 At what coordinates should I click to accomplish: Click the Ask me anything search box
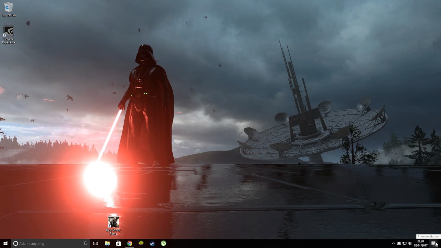tap(50, 244)
